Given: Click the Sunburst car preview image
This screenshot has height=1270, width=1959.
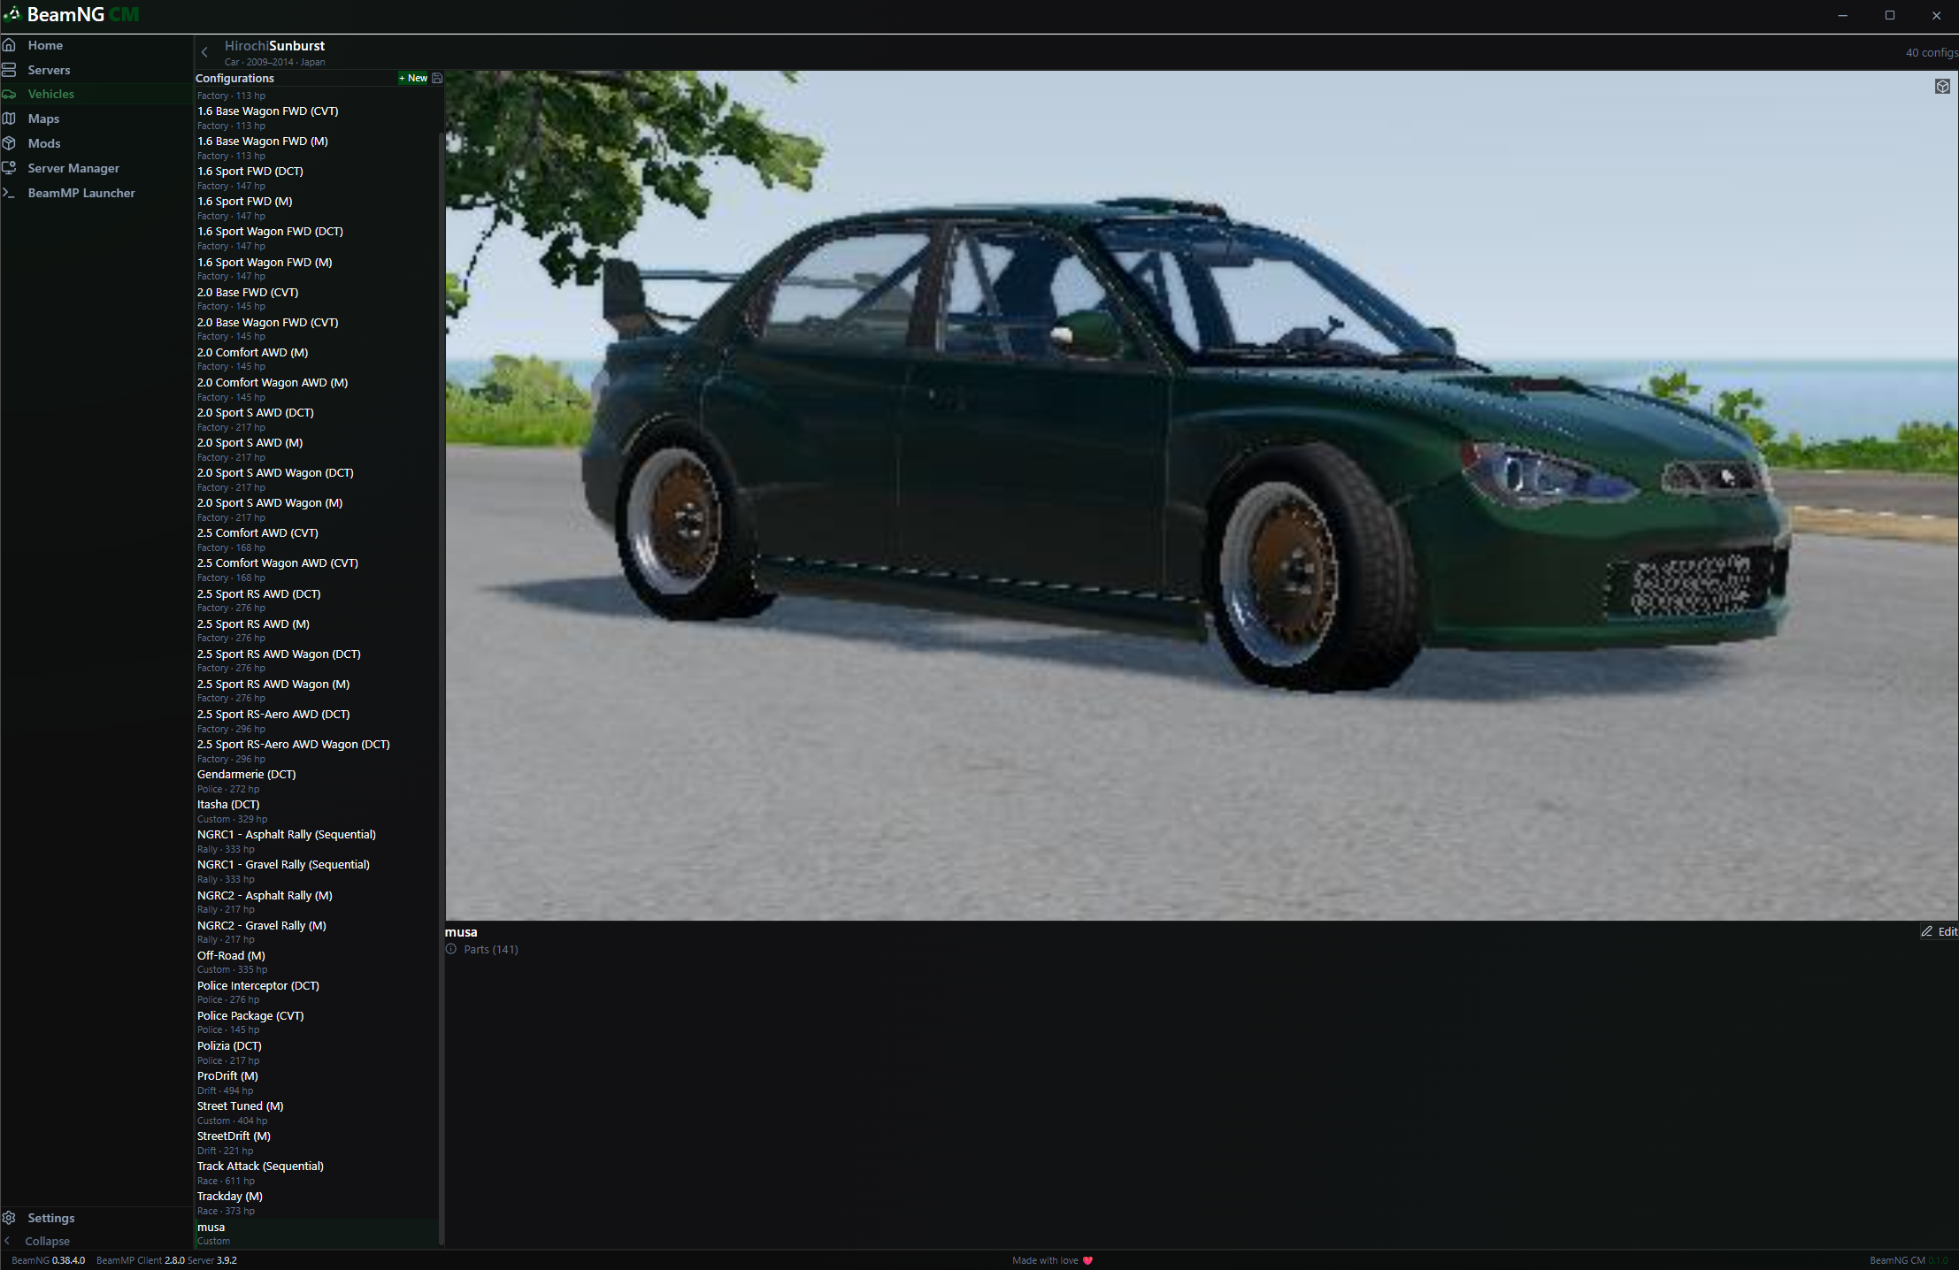Looking at the screenshot, I should (x=1201, y=495).
